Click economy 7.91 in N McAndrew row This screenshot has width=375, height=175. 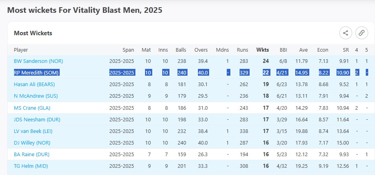click(x=323, y=96)
